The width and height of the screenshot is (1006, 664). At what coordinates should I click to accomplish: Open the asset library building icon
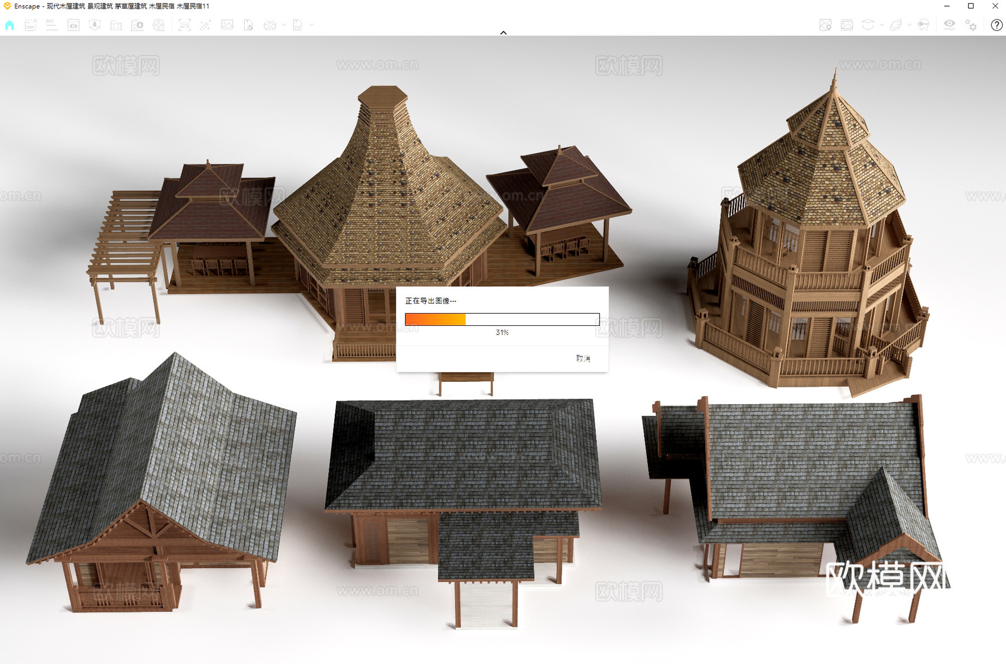[x=116, y=25]
